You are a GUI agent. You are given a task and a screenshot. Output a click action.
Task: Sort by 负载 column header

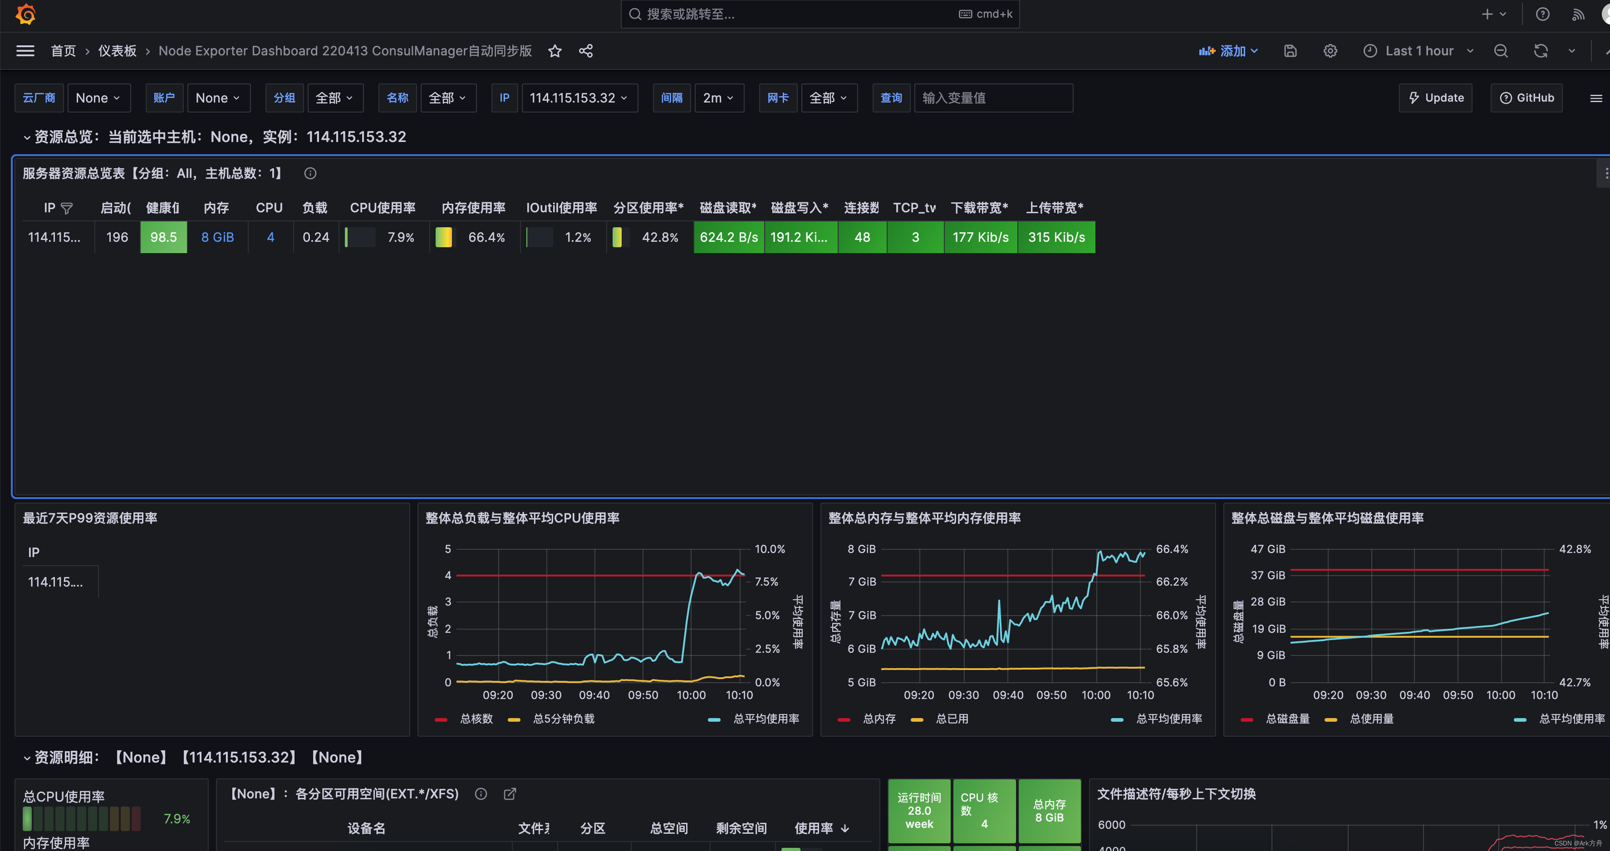pyautogui.click(x=314, y=208)
